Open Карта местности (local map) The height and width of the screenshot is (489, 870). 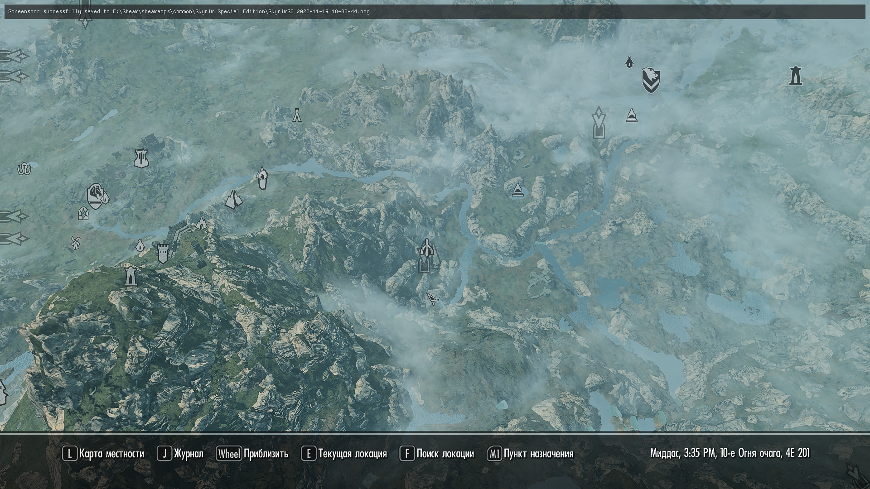103,454
